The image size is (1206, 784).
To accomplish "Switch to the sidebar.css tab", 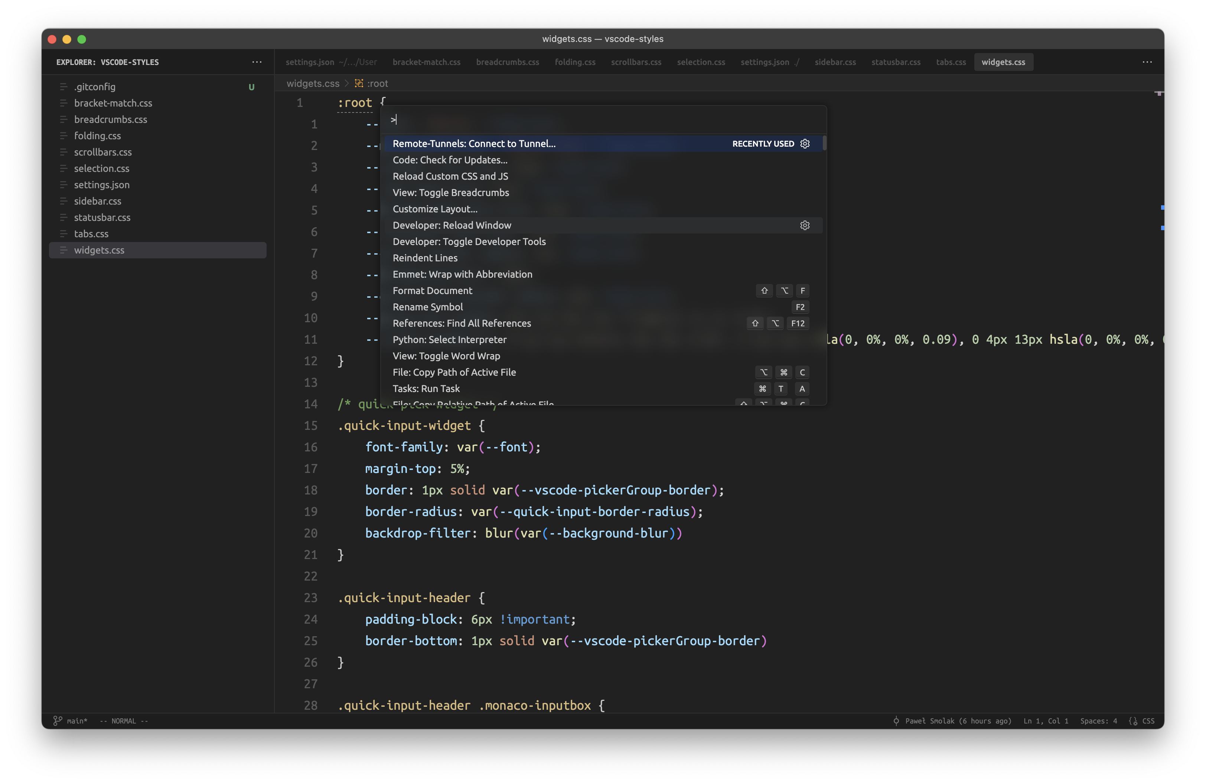I will pos(835,62).
